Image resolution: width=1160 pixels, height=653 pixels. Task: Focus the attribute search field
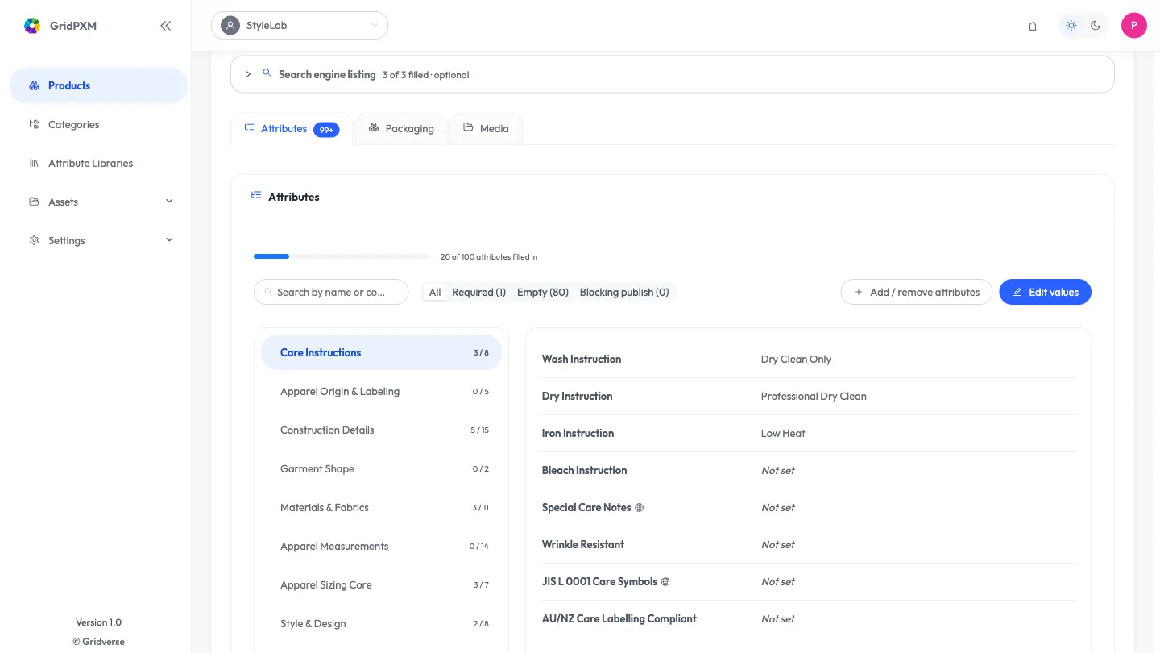pyautogui.click(x=331, y=292)
